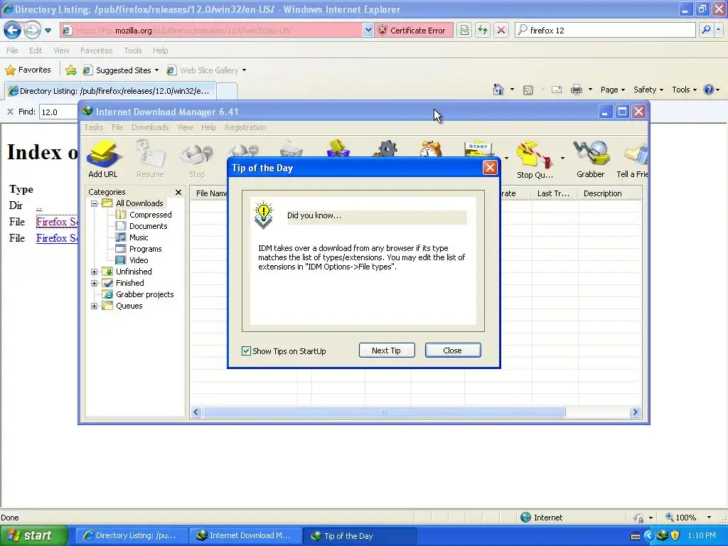Expand the Queues tree node

coord(95,306)
